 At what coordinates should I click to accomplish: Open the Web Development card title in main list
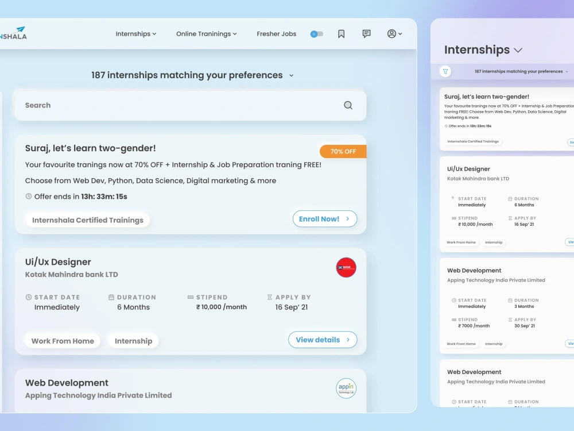click(x=67, y=383)
